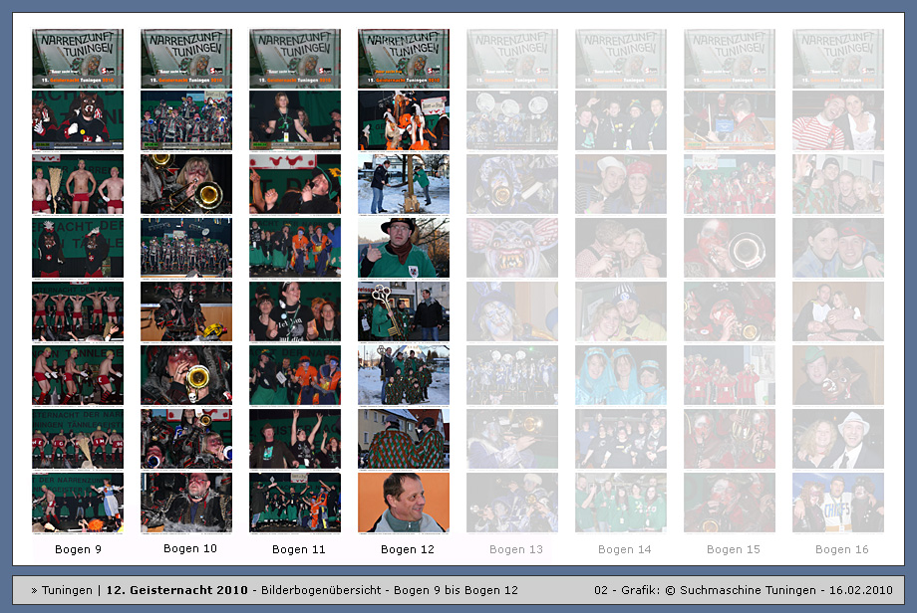The width and height of the screenshot is (917, 613).
Task: Select the Bogen 12 label
Action: coord(407,549)
